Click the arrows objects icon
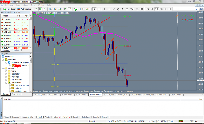Screen dimensions: 204x124 [x=132, y=9]
